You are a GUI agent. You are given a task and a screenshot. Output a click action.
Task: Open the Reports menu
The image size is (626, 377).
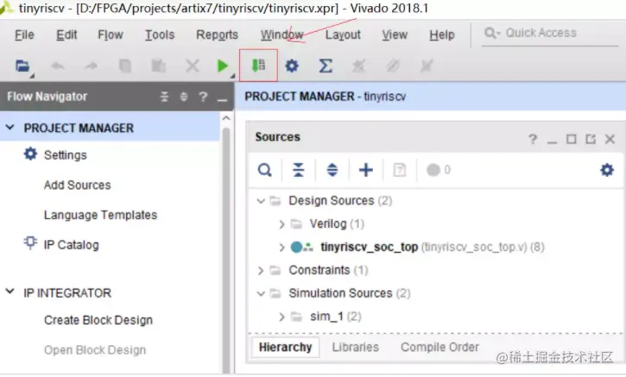tap(217, 35)
